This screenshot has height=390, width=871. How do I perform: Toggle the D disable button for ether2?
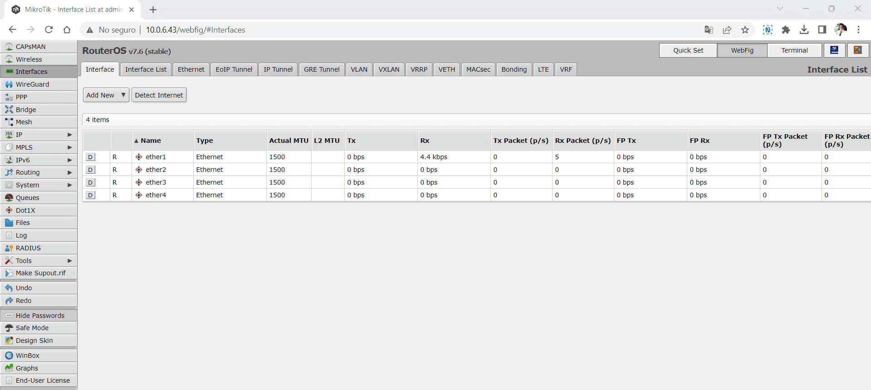coord(90,170)
